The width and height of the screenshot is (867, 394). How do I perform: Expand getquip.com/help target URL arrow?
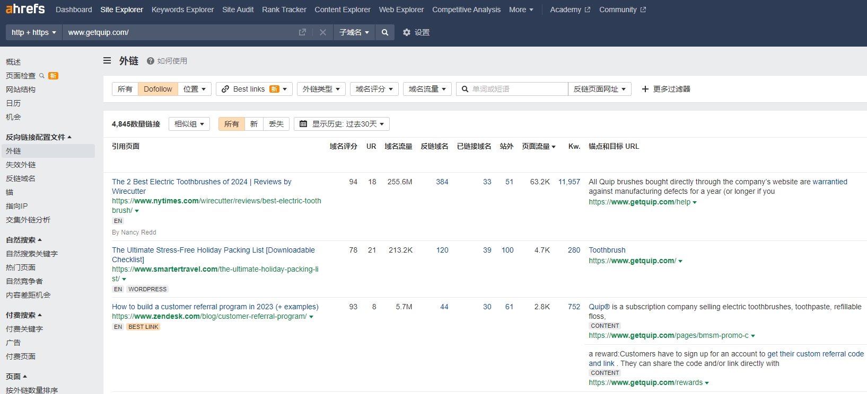coord(695,202)
